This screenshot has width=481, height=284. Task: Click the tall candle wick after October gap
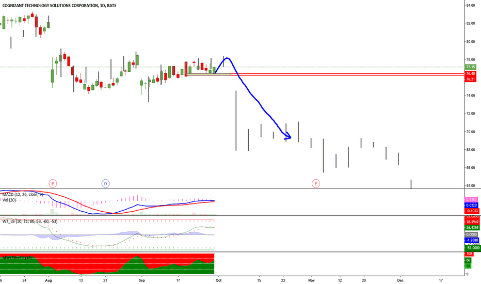tap(236, 121)
